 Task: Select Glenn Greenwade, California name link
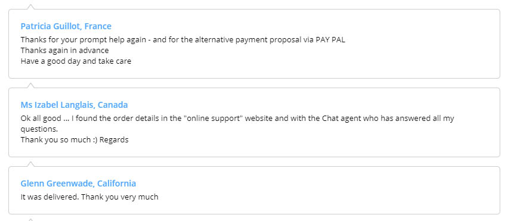78,183
